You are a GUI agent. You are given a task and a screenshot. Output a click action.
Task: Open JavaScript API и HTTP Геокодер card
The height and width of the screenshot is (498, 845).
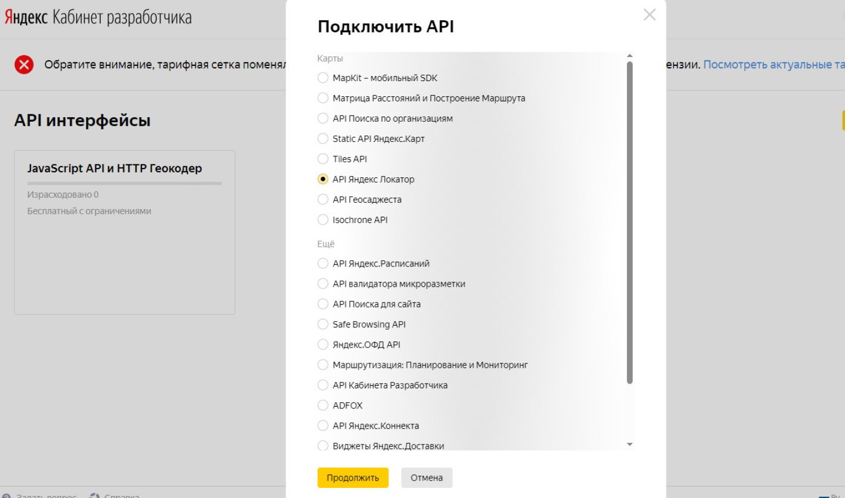pyautogui.click(x=114, y=168)
